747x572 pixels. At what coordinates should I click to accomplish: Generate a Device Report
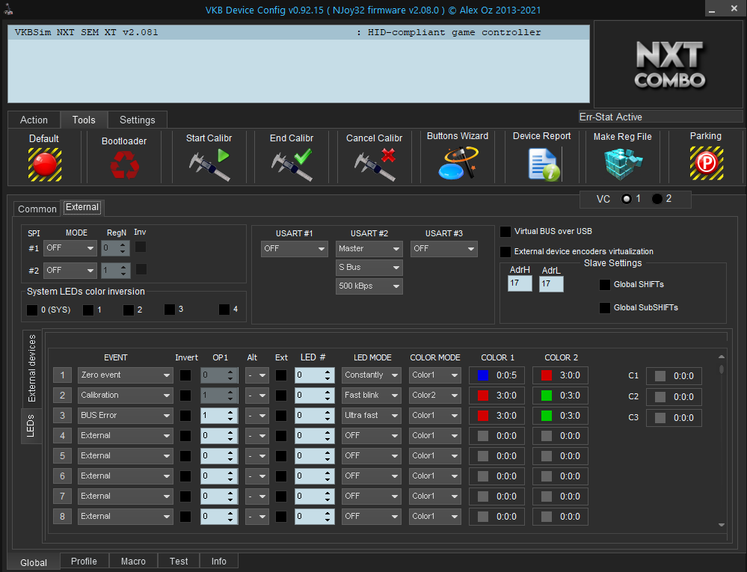[542, 164]
